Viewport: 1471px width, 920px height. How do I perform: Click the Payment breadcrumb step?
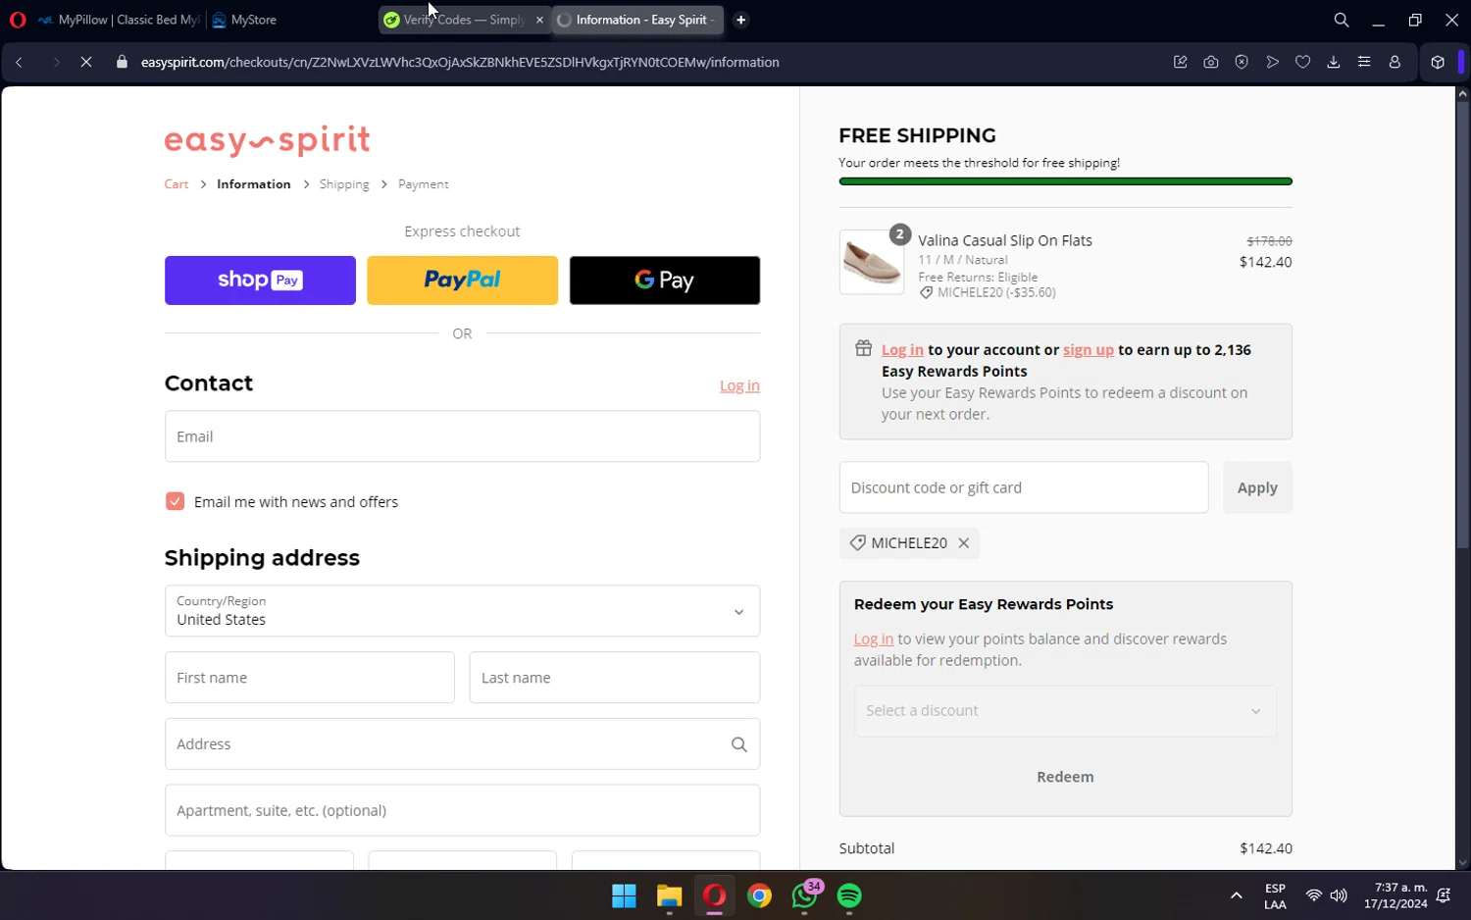point(424,184)
